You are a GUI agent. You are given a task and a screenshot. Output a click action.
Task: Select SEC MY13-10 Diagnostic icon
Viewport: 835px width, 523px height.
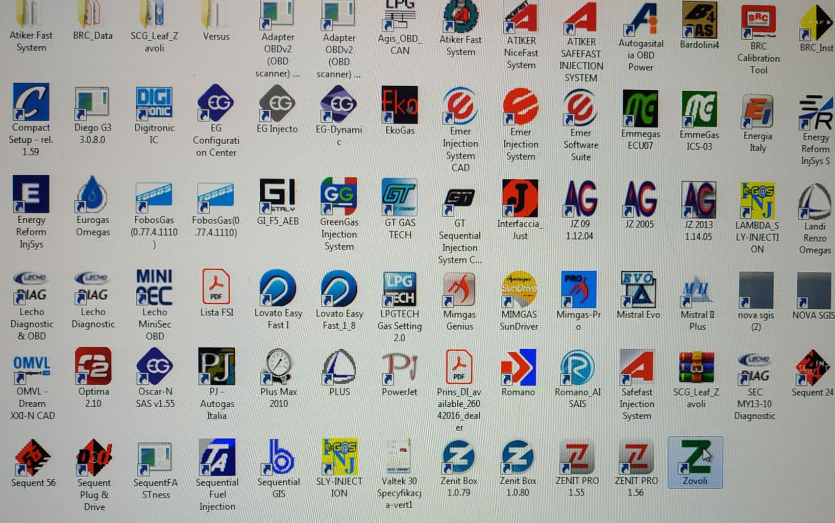coord(755,387)
